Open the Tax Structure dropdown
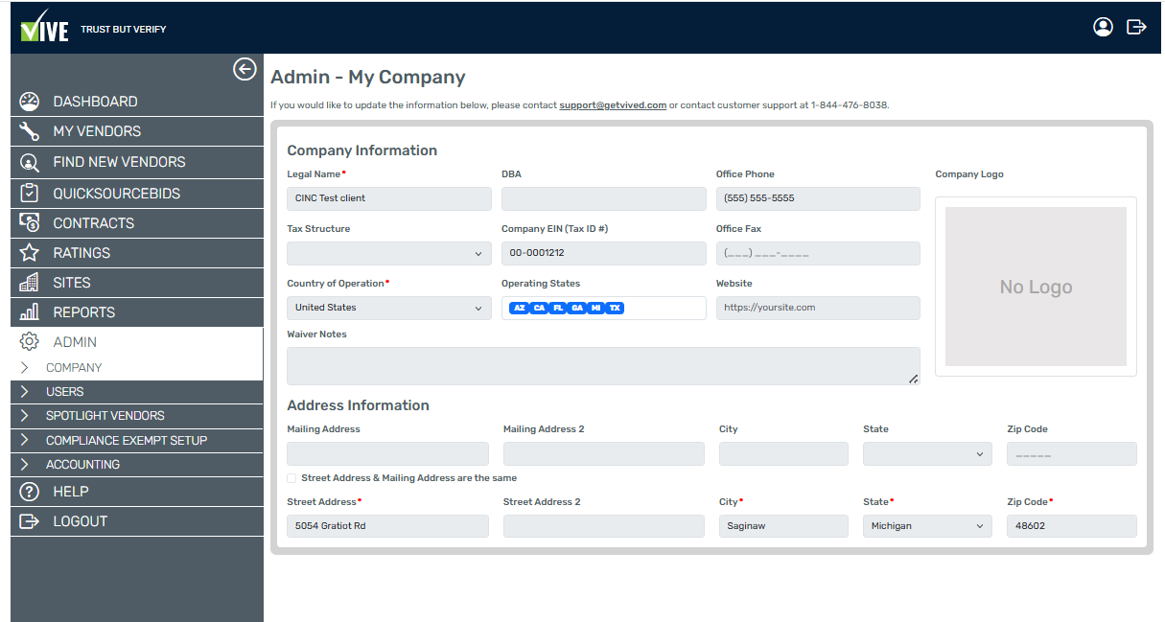 click(389, 254)
